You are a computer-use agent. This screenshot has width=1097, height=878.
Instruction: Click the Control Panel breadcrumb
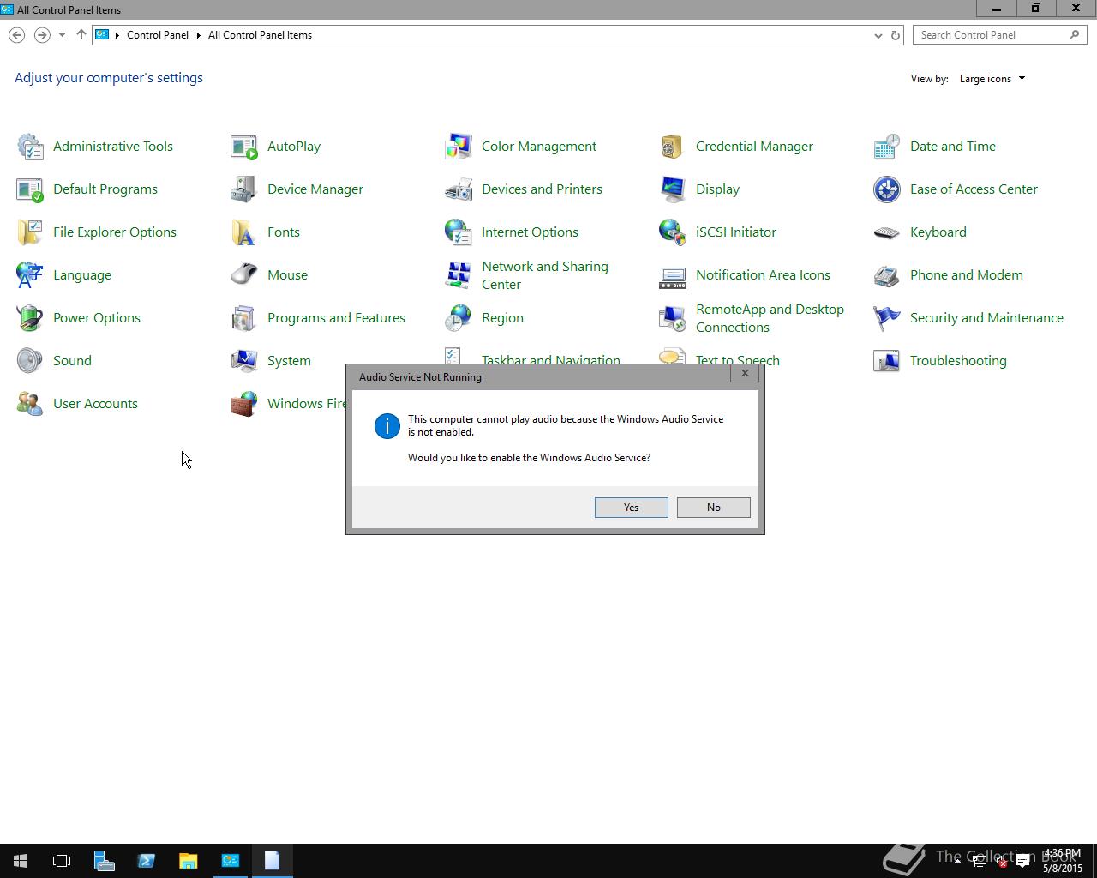tap(158, 35)
